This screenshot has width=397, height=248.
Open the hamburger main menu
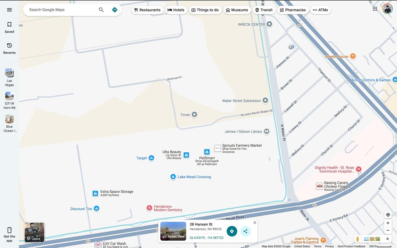(x=9, y=10)
